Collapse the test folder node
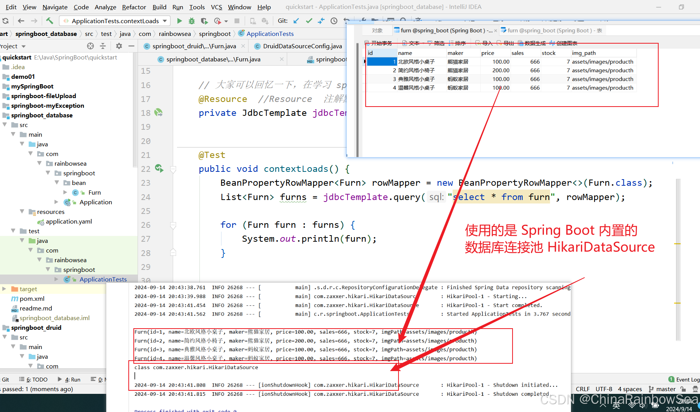 click(13, 231)
